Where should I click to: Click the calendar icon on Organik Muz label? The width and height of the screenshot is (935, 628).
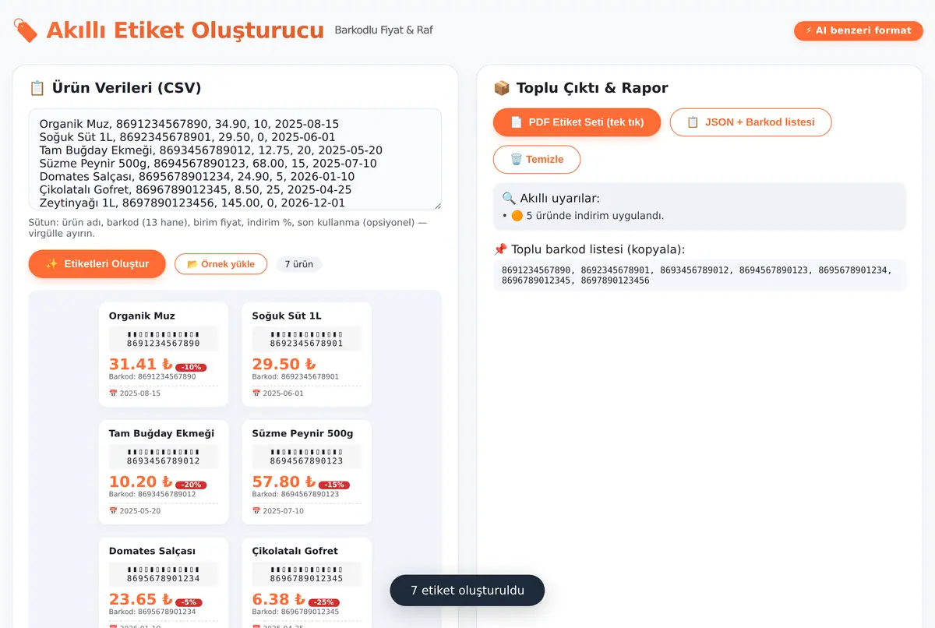[x=113, y=393]
